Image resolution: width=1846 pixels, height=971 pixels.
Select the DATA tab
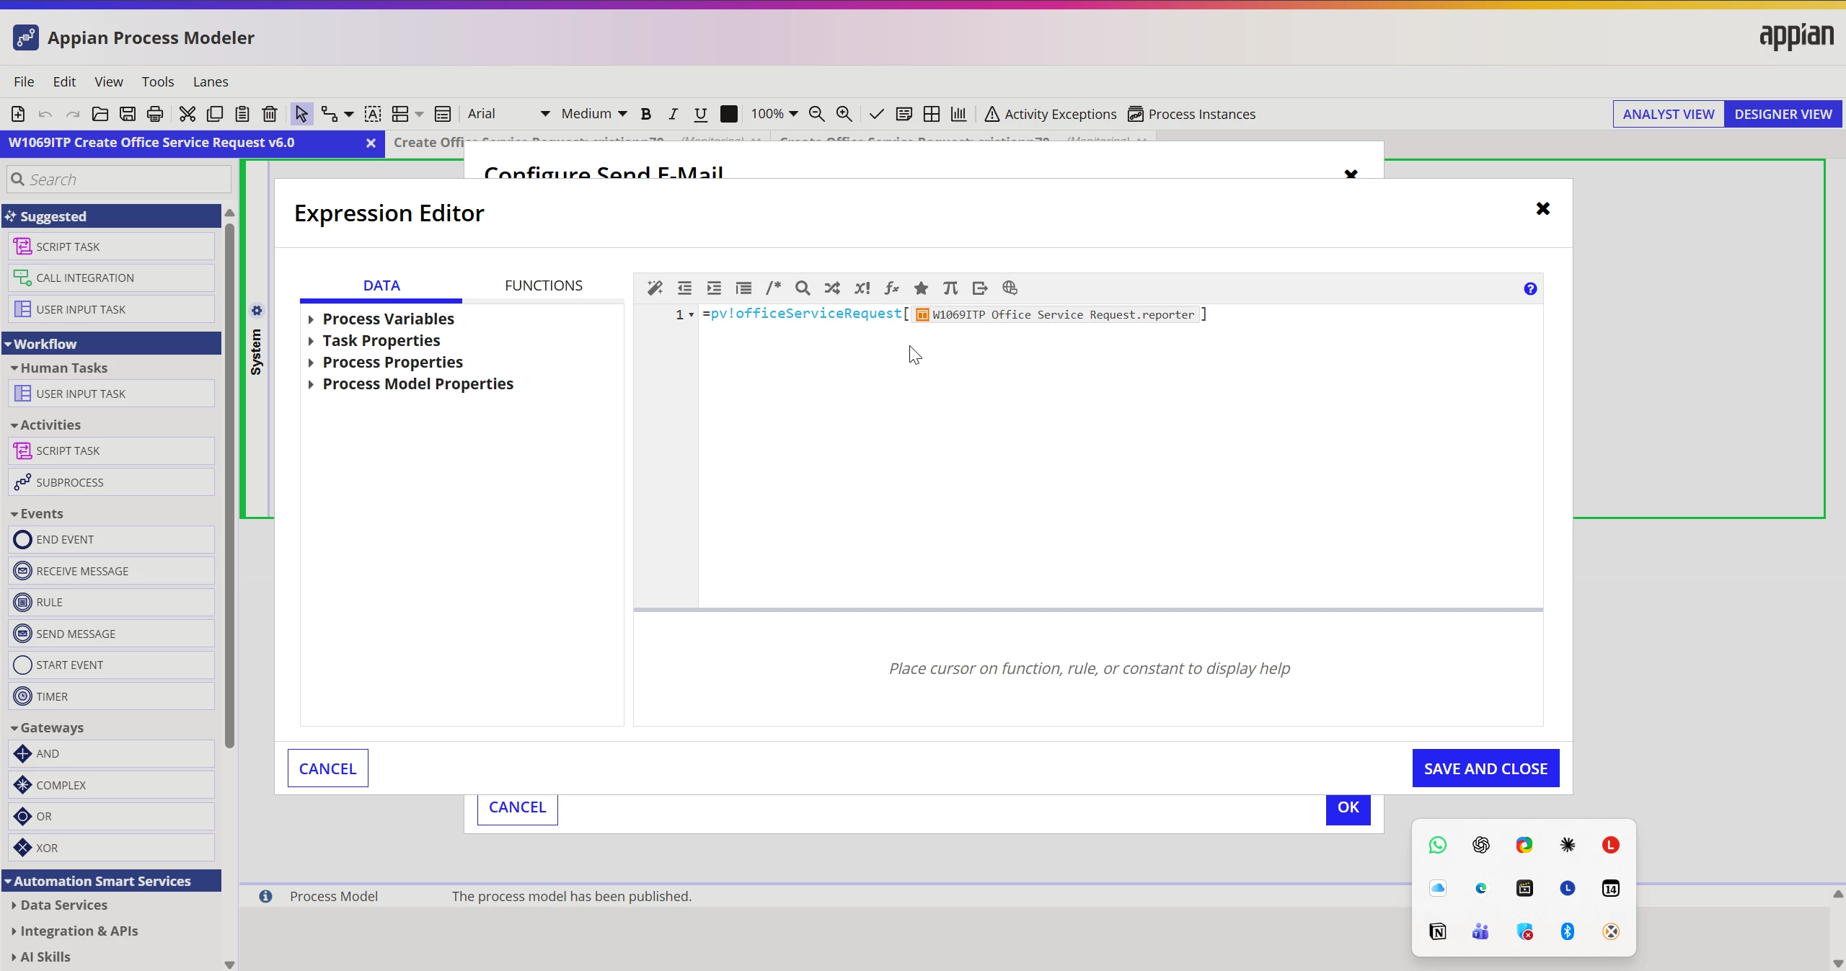pyautogui.click(x=381, y=285)
